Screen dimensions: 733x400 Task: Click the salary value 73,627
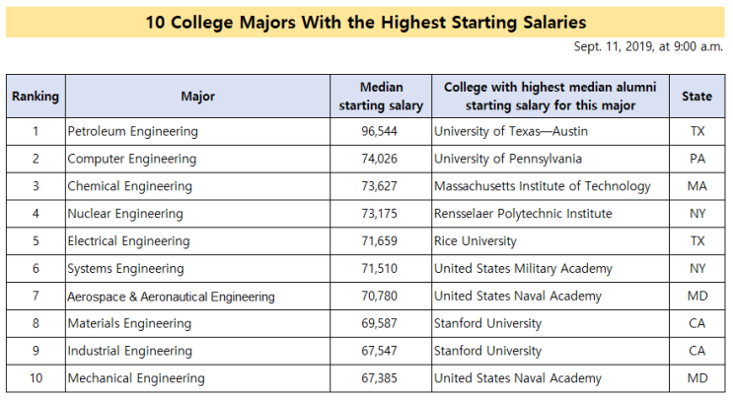point(379,186)
